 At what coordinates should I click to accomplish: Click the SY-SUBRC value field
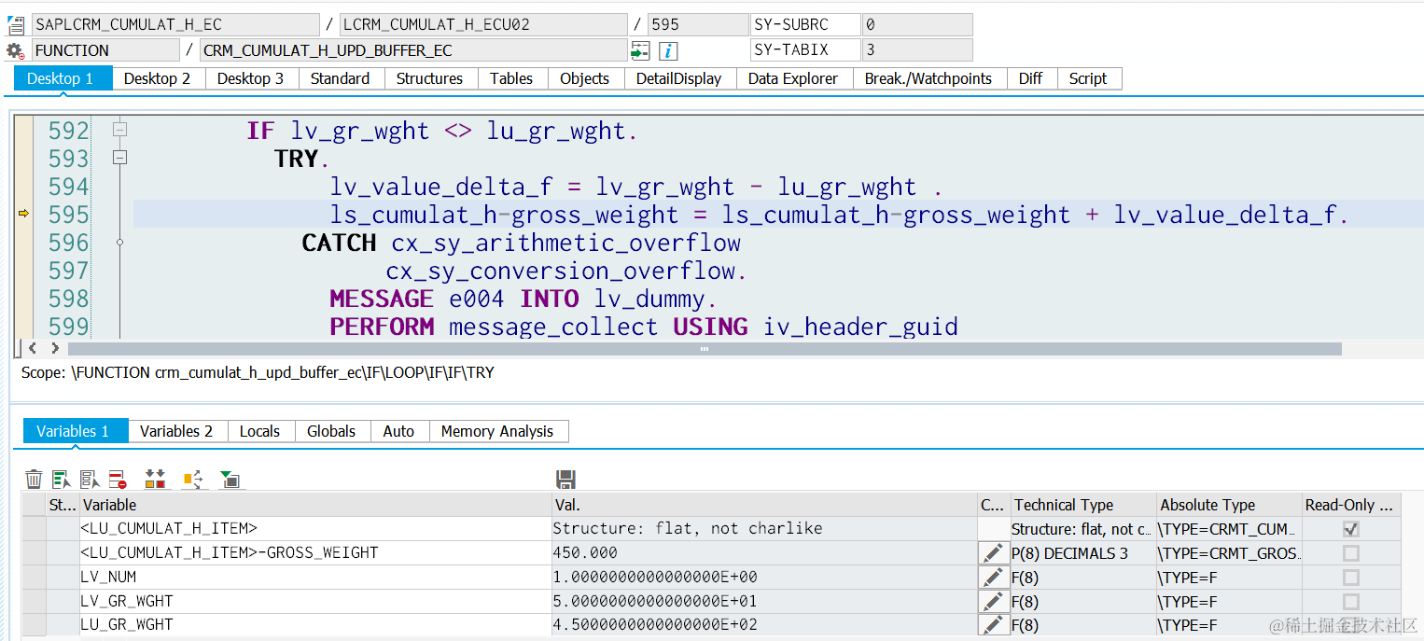pyautogui.click(x=917, y=25)
